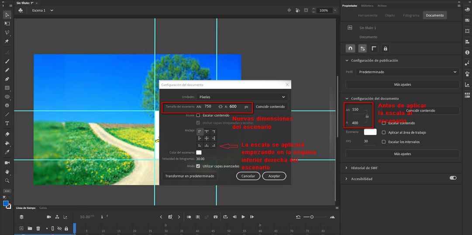Switch to the Activos tab
This screenshot has height=235, width=472.
(x=382, y=6)
